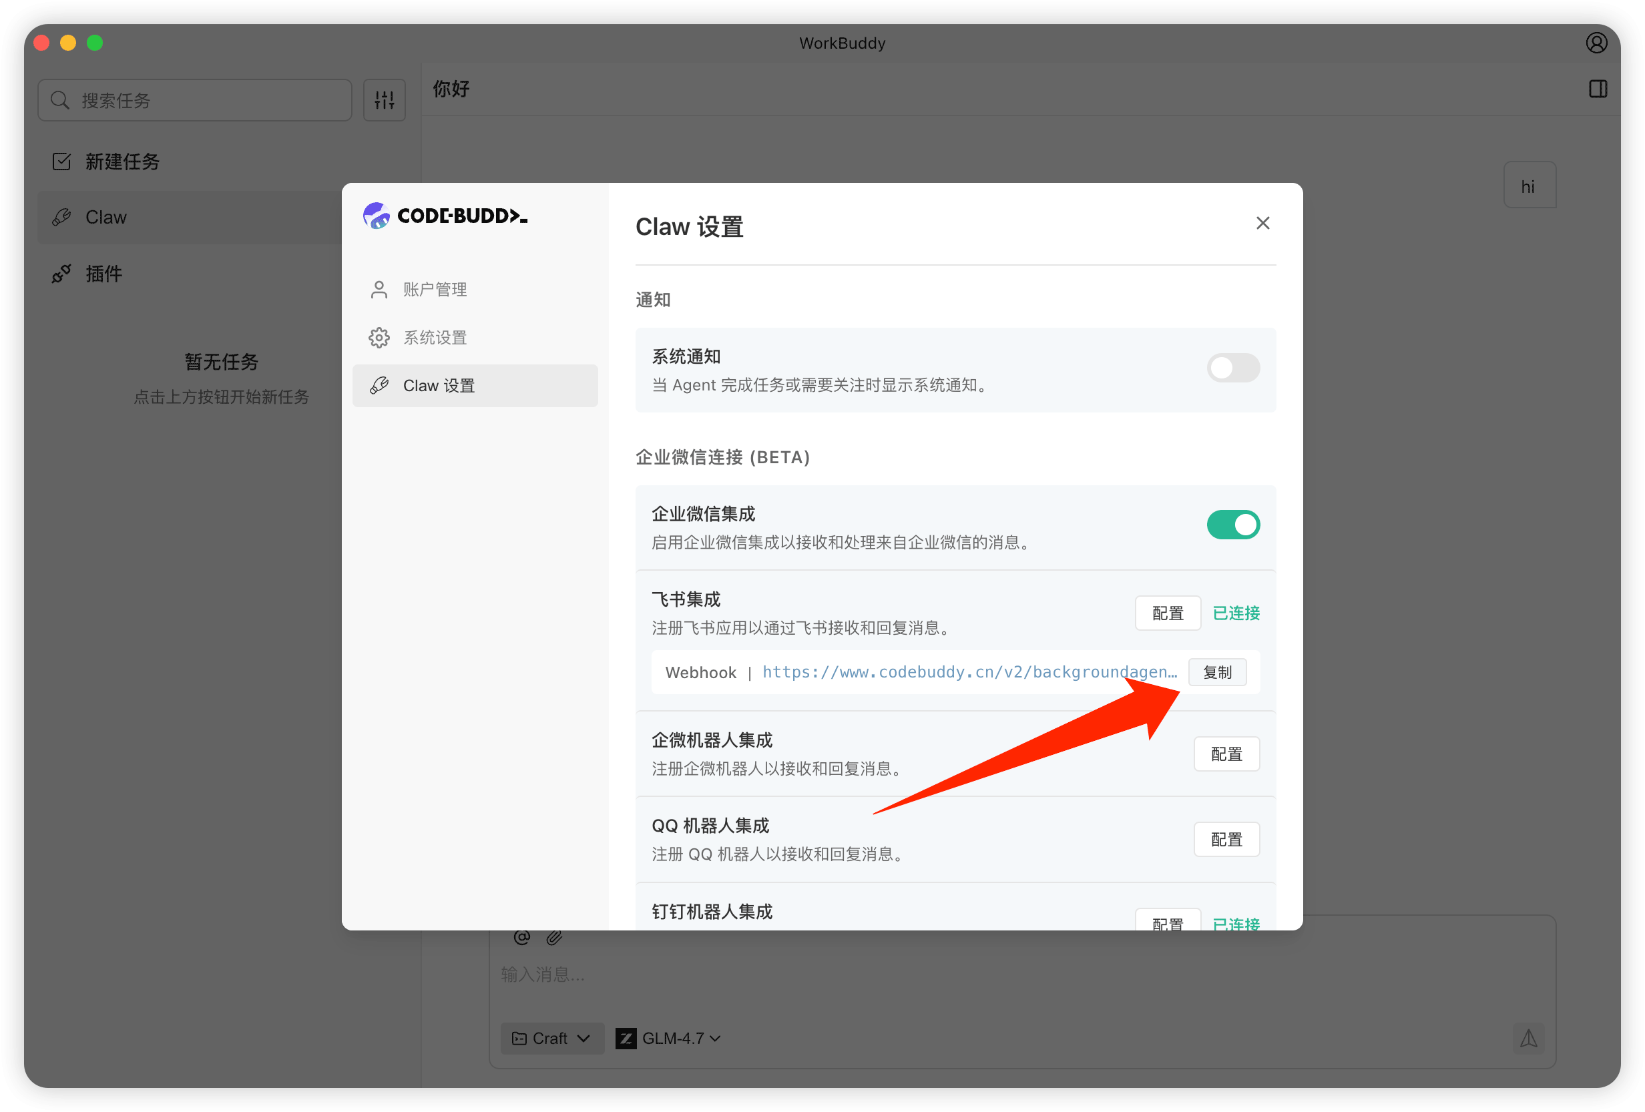Viewport: 1645px width, 1112px height.
Task: Open 飞书集成 configuration via 配置 button
Action: click(1167, 613)
